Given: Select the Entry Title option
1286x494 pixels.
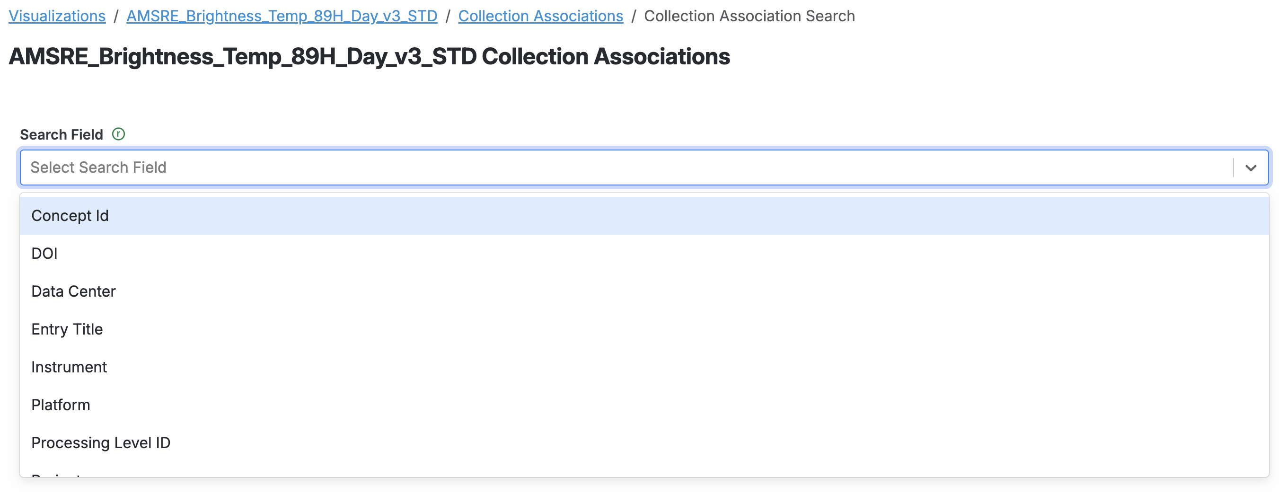Looking at the screenshot, I should (67, 330).
